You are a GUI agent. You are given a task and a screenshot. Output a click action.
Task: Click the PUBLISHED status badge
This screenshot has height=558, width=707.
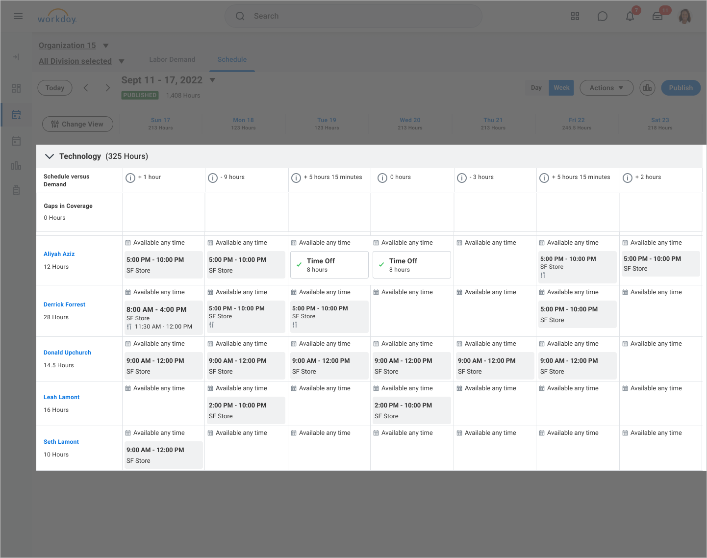[x=140, y=95]
